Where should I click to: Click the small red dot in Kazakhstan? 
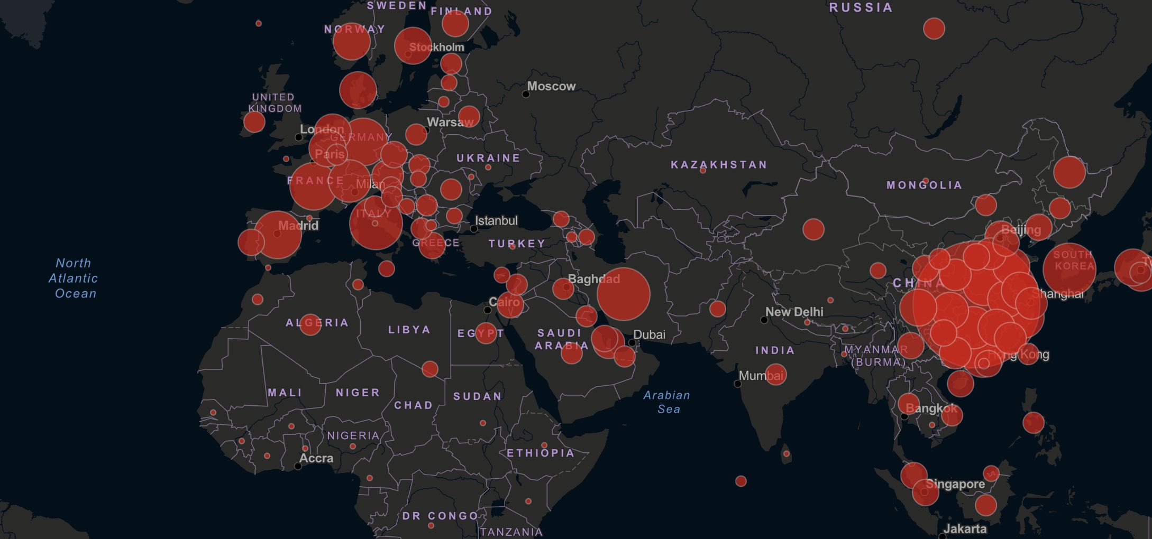tap(703, 171)
